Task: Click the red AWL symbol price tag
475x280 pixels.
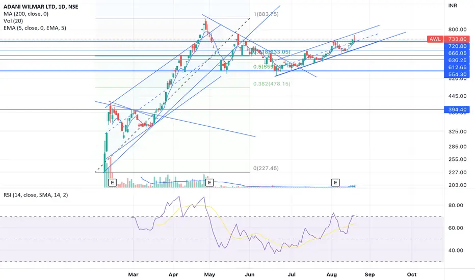Action: (435, 39)
